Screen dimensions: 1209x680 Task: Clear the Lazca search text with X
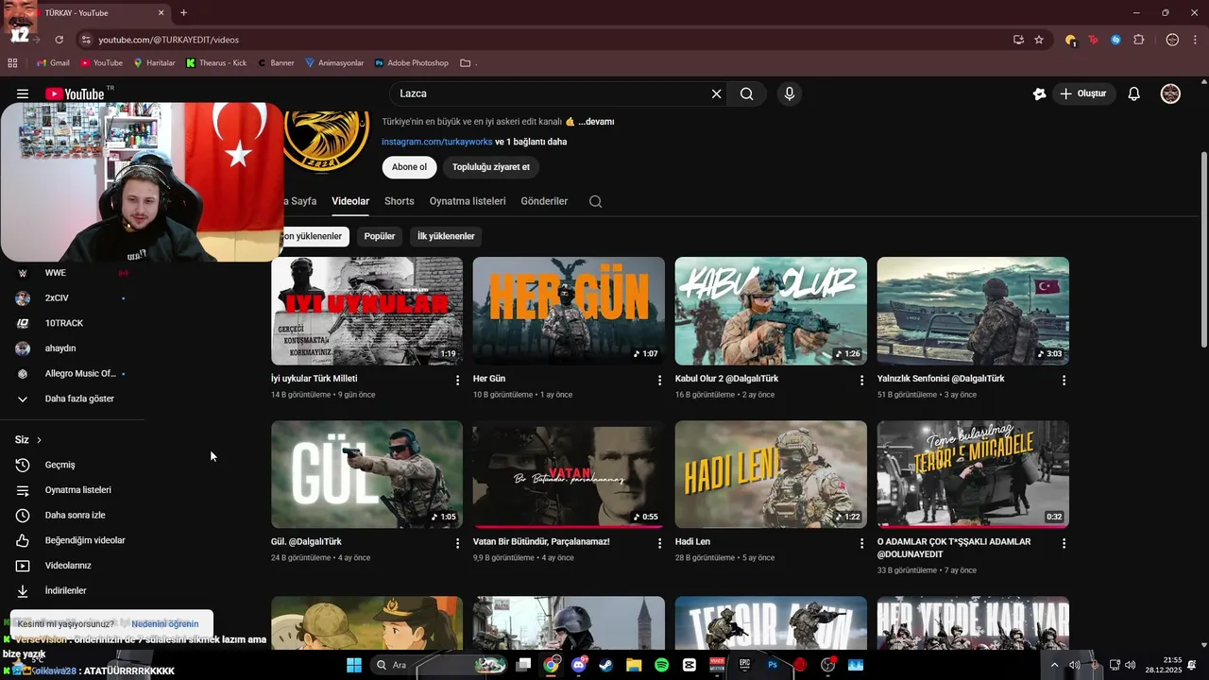[716, 93]
